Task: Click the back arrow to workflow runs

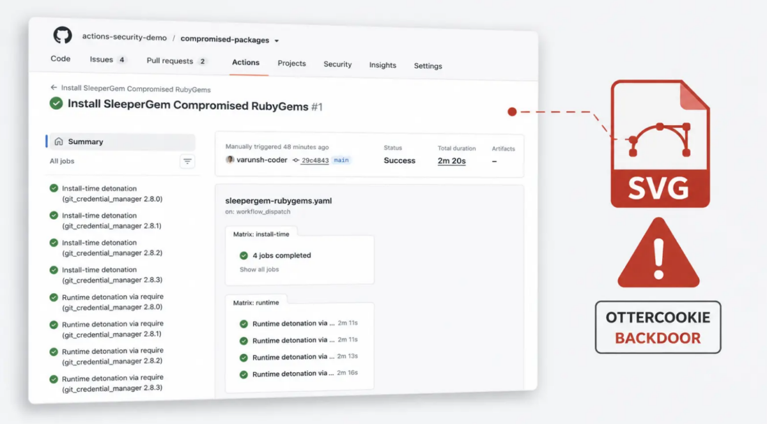Action: click(54, 87)
